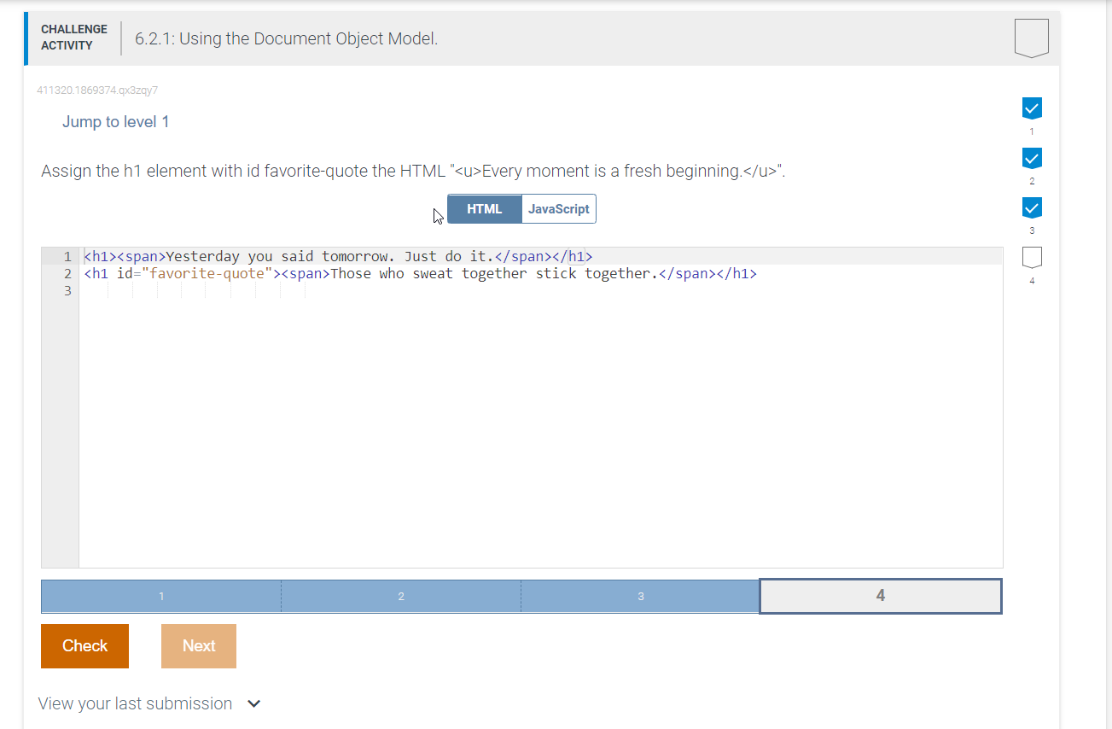The width and height of the screenshot is (1112, 729).
Task: Click the activity completion badge icon
Action: coord(1032,38)
